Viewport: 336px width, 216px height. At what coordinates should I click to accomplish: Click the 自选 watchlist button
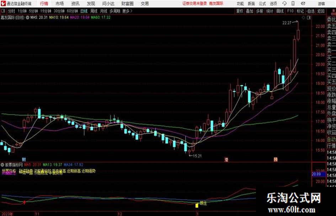pos(310,11)
